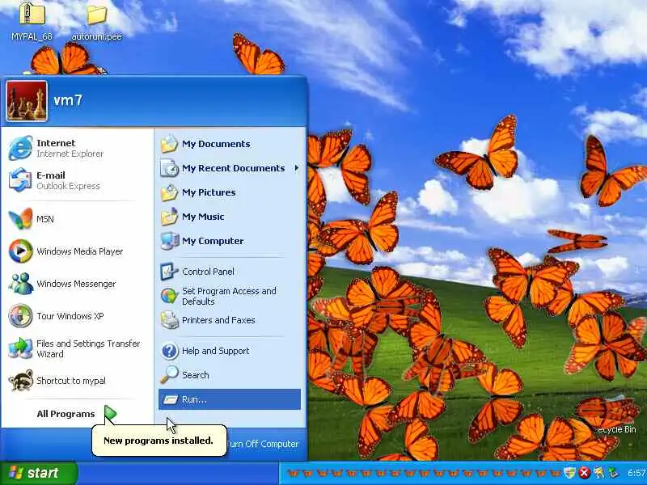Open the Control Panel icon
Screen dimensions: 647x485
click(x=169, y=272)
